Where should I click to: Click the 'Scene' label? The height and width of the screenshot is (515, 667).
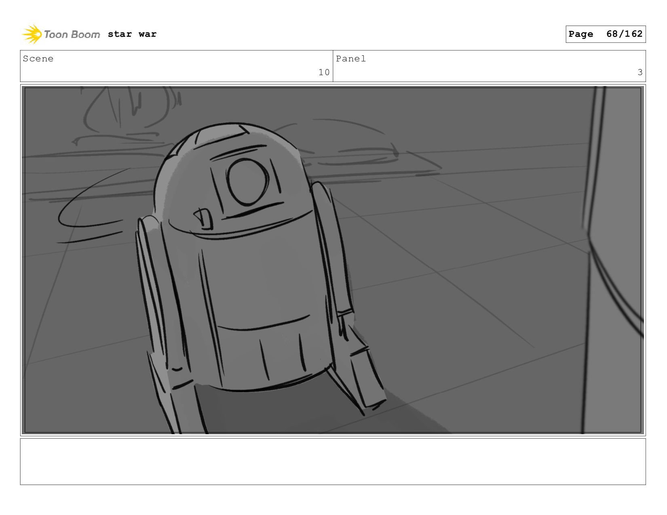38,59
